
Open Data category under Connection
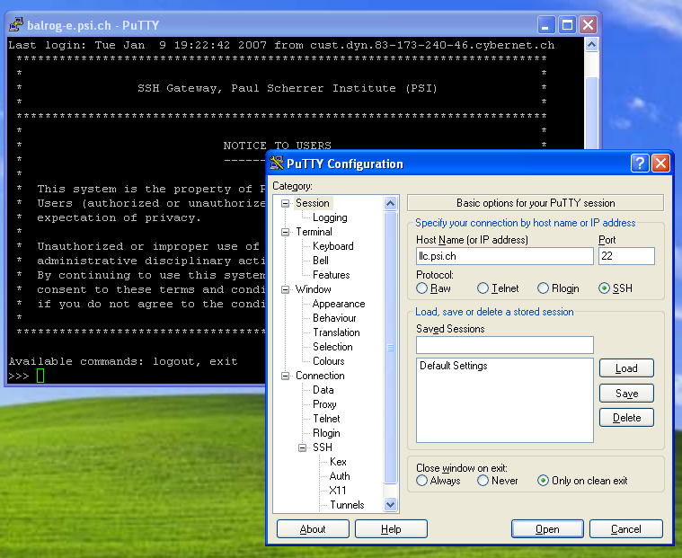323,390
